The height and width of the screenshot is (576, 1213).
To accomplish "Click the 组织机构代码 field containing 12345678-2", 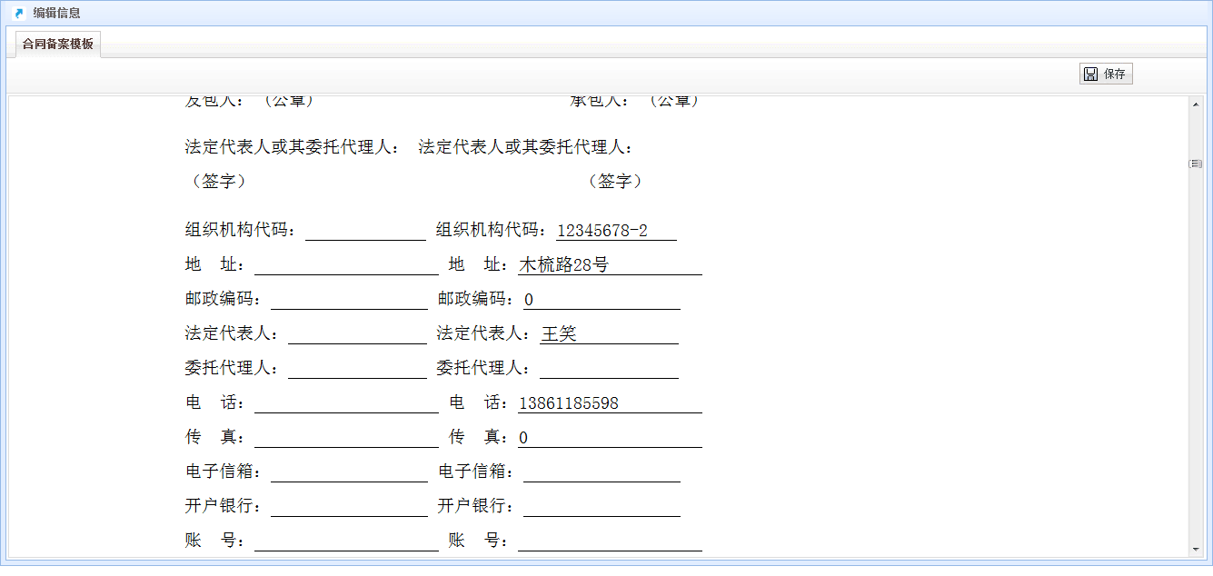I will pyautogui.click(x=616, y=231).
